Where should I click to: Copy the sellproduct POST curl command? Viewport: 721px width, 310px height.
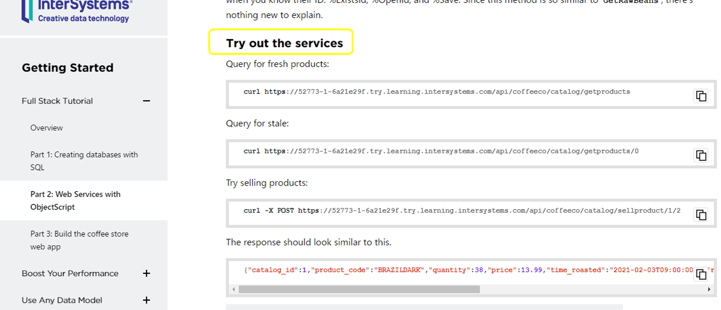[x=701, y=215]
